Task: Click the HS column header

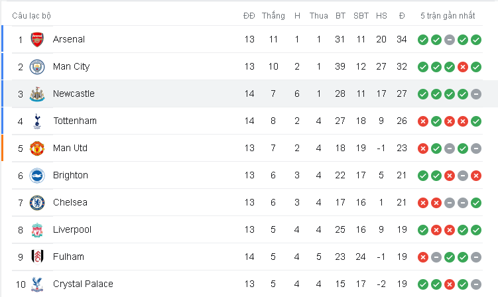Action: pyautogui.click(x=381, y=16)
